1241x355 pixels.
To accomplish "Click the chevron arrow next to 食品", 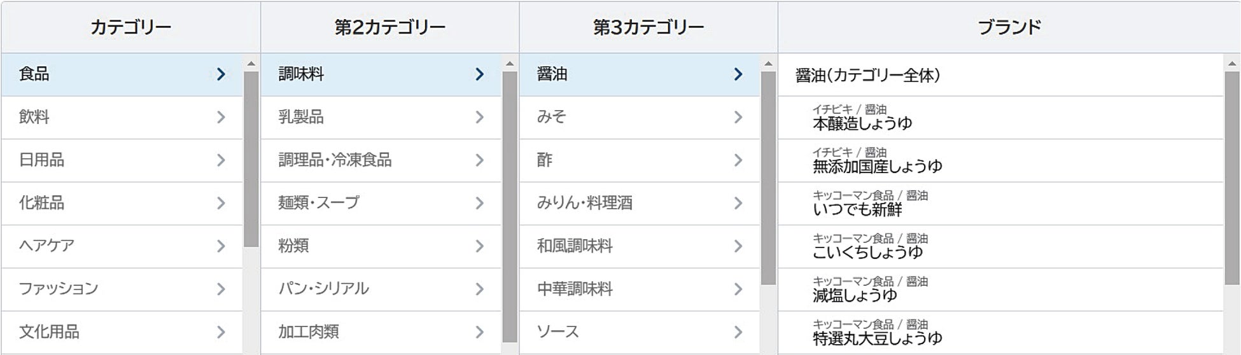I will 221,74.
